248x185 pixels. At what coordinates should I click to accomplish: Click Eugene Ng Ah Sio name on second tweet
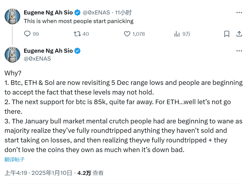(48, 51)
